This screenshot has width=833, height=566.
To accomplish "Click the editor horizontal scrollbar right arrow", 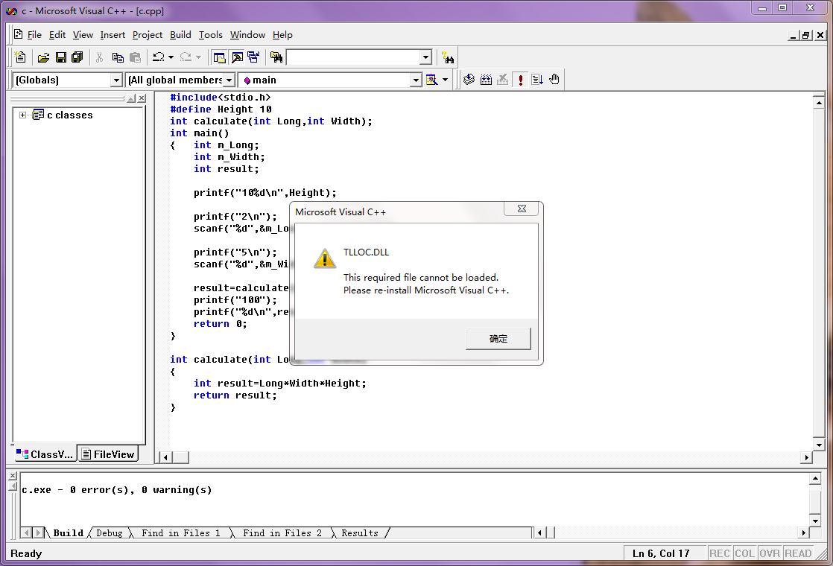I will click(x=806, y=457).
